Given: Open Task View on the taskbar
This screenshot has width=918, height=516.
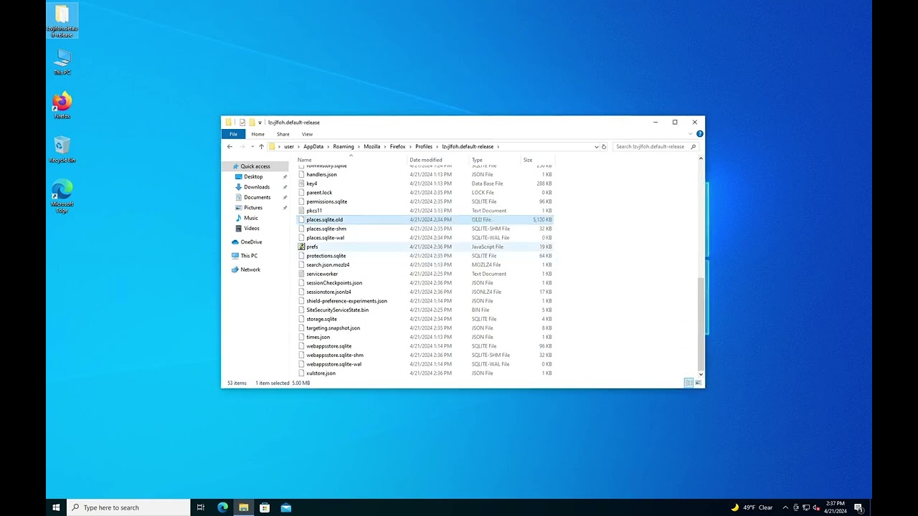Looking at the screenshot, I should (x=200, y=507).
